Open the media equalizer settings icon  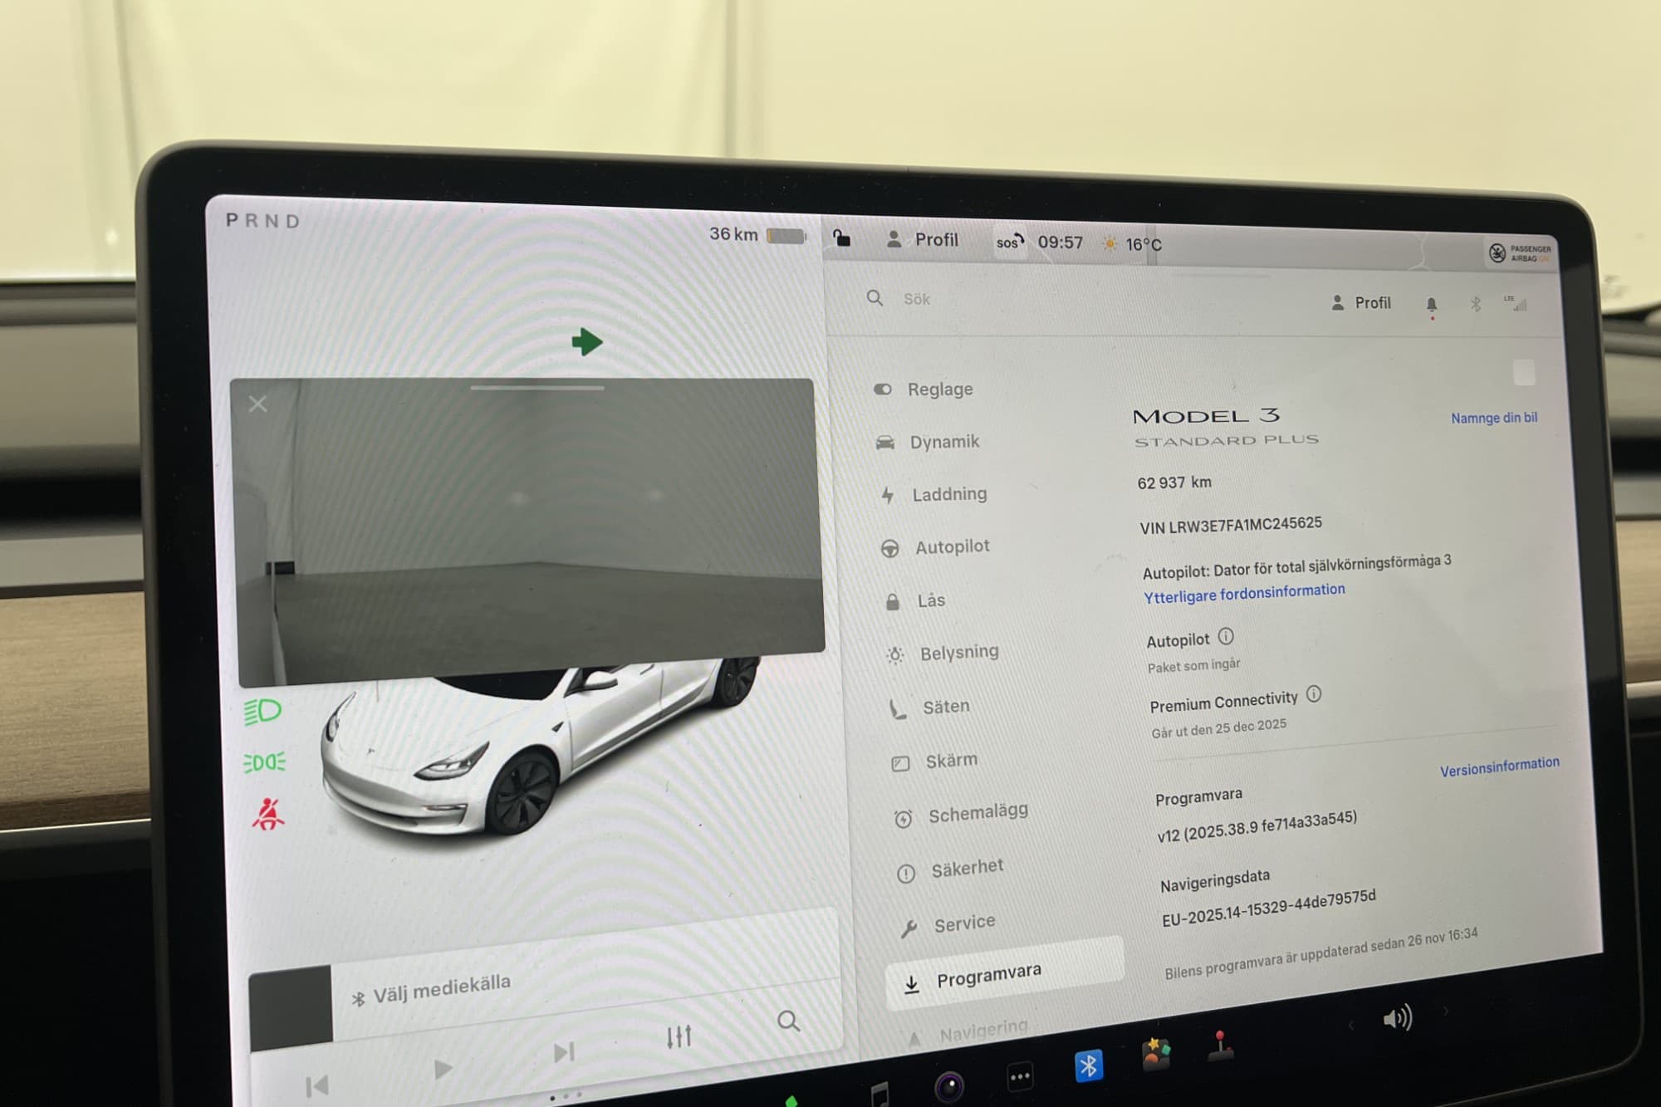pos(679,1036)
